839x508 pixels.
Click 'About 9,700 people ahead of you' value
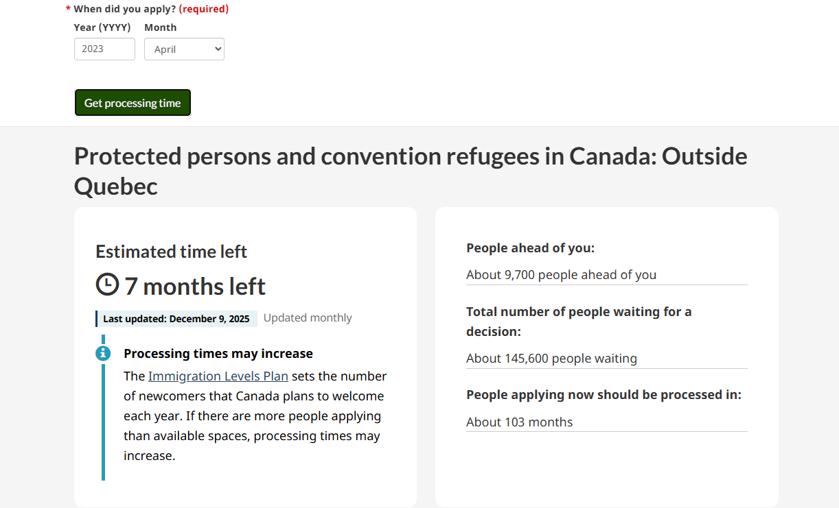561,275
